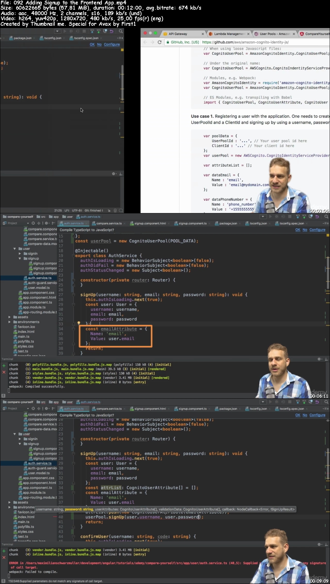Close the terminal session in the 00:06:11 frame
Viewport: 330px width, 584px height.
pos(4,372)
